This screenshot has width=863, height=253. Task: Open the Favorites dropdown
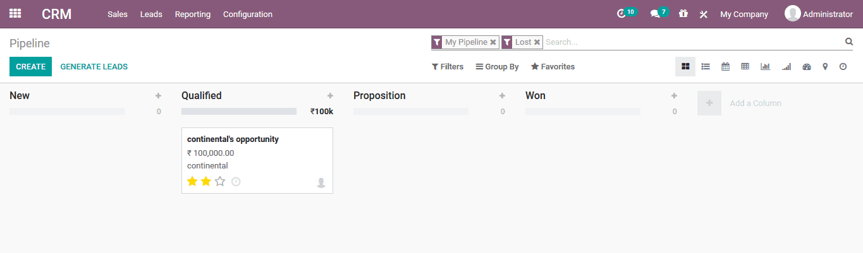tap(553, 66)
